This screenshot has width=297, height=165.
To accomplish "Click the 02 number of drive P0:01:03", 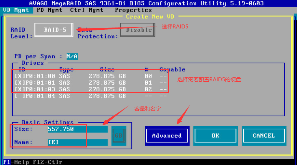I will click(148, 89).
